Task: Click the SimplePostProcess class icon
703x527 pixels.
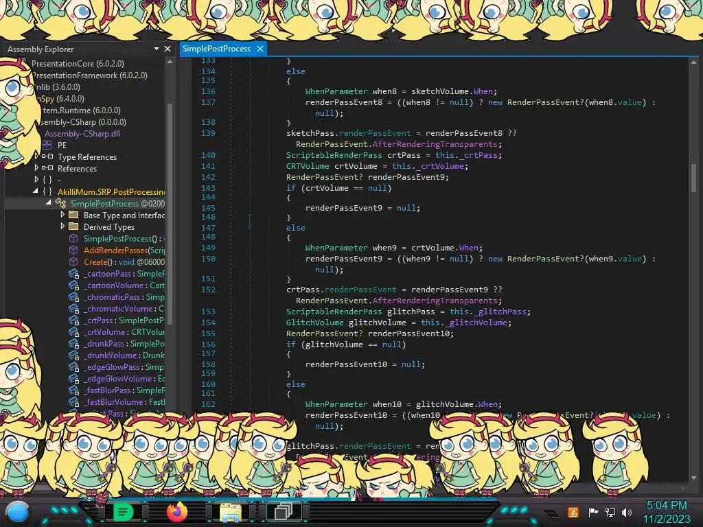Action: [x=60, y=203]
